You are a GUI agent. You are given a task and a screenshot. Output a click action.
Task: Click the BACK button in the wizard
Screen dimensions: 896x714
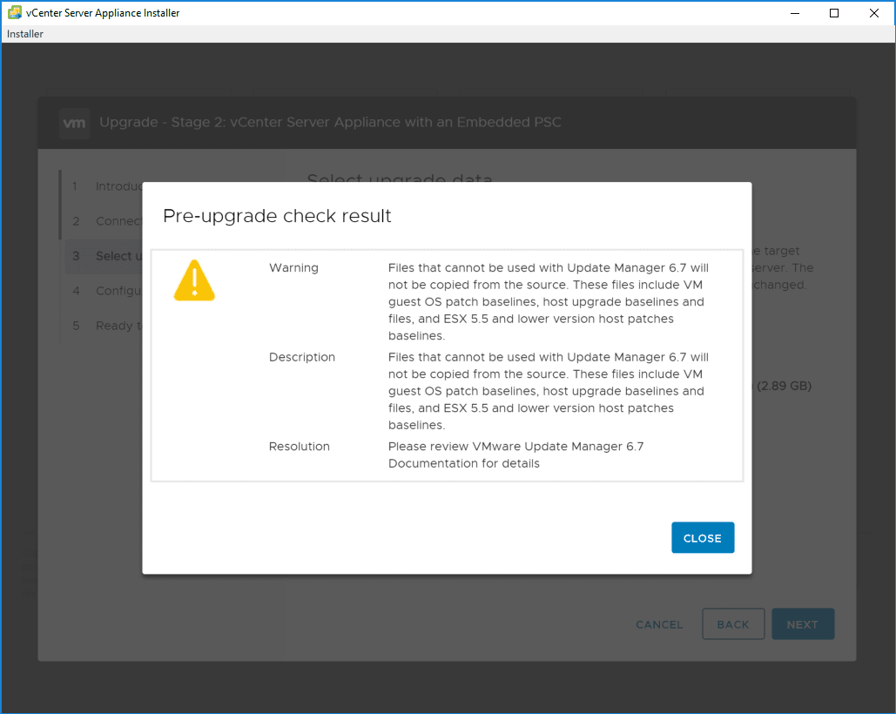[732, 623]
